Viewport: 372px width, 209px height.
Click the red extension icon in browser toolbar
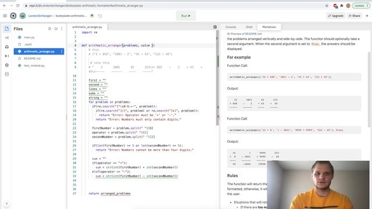tap(335, 6)
